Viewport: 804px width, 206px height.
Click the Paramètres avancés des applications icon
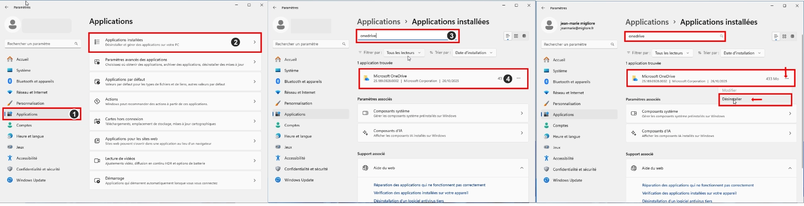click(97, 62)
